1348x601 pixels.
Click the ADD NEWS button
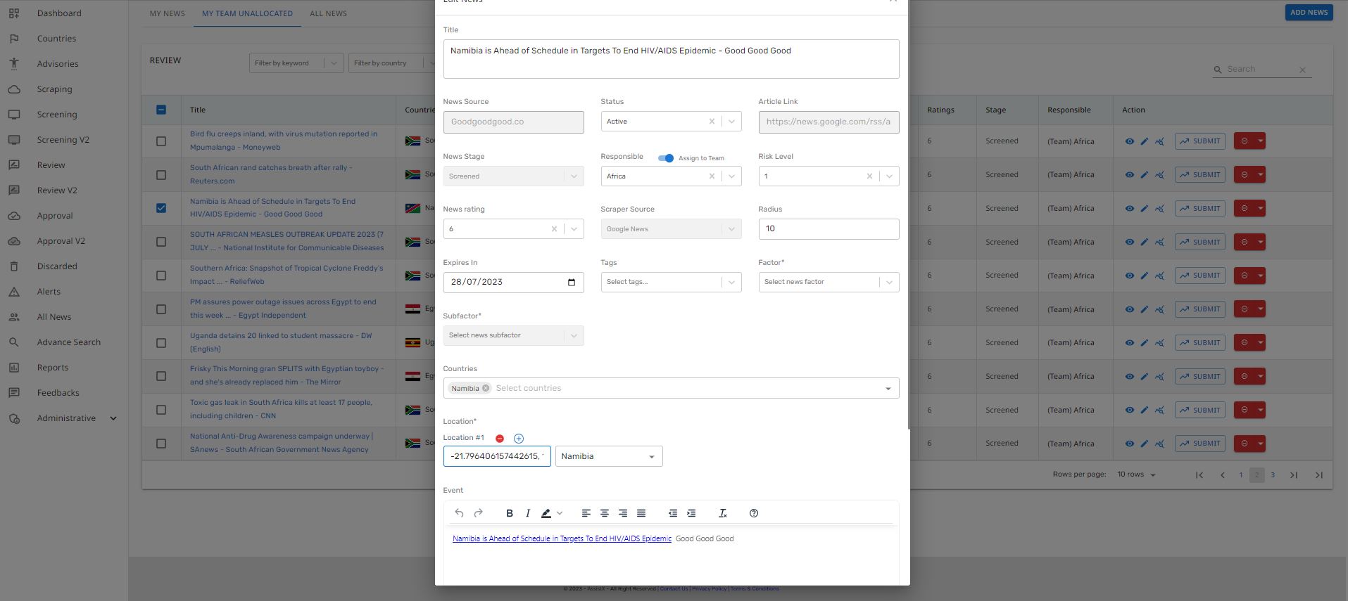click(1308, 13)
